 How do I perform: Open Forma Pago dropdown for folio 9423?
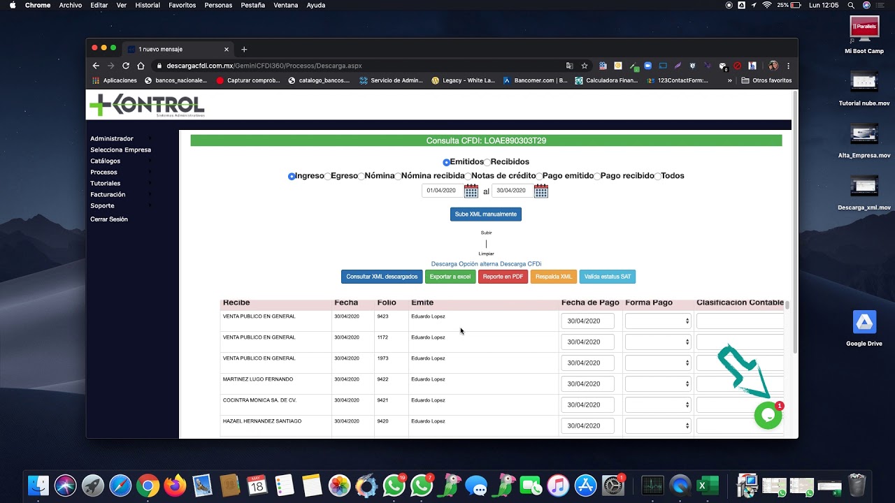658,321
